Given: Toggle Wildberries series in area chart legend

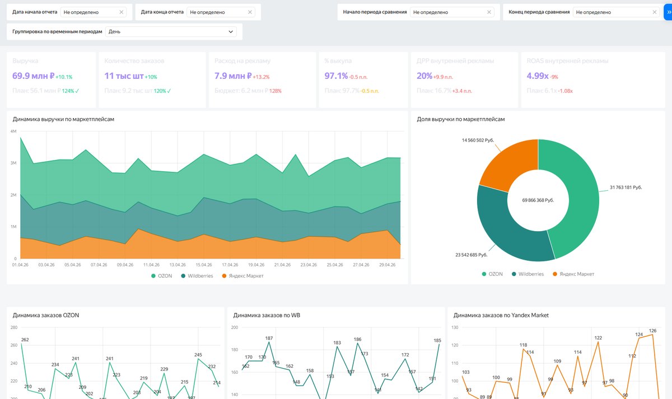Looking at the screenshot, I should pos(197,276).
